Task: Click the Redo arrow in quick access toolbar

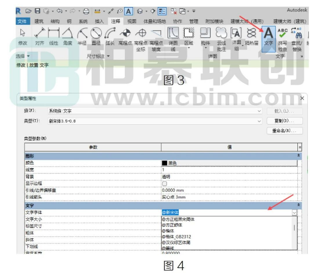Action: [x=73, y=11]
